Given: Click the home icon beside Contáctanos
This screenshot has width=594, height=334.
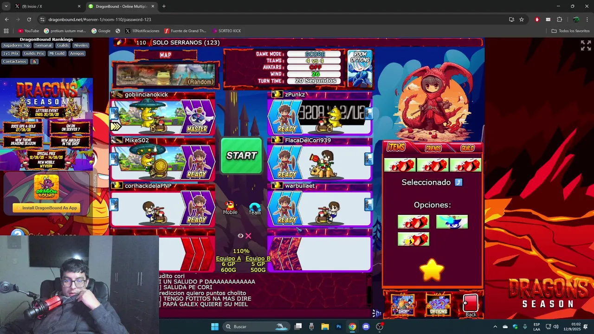Looking at the screenshot, I should [34, 61].
